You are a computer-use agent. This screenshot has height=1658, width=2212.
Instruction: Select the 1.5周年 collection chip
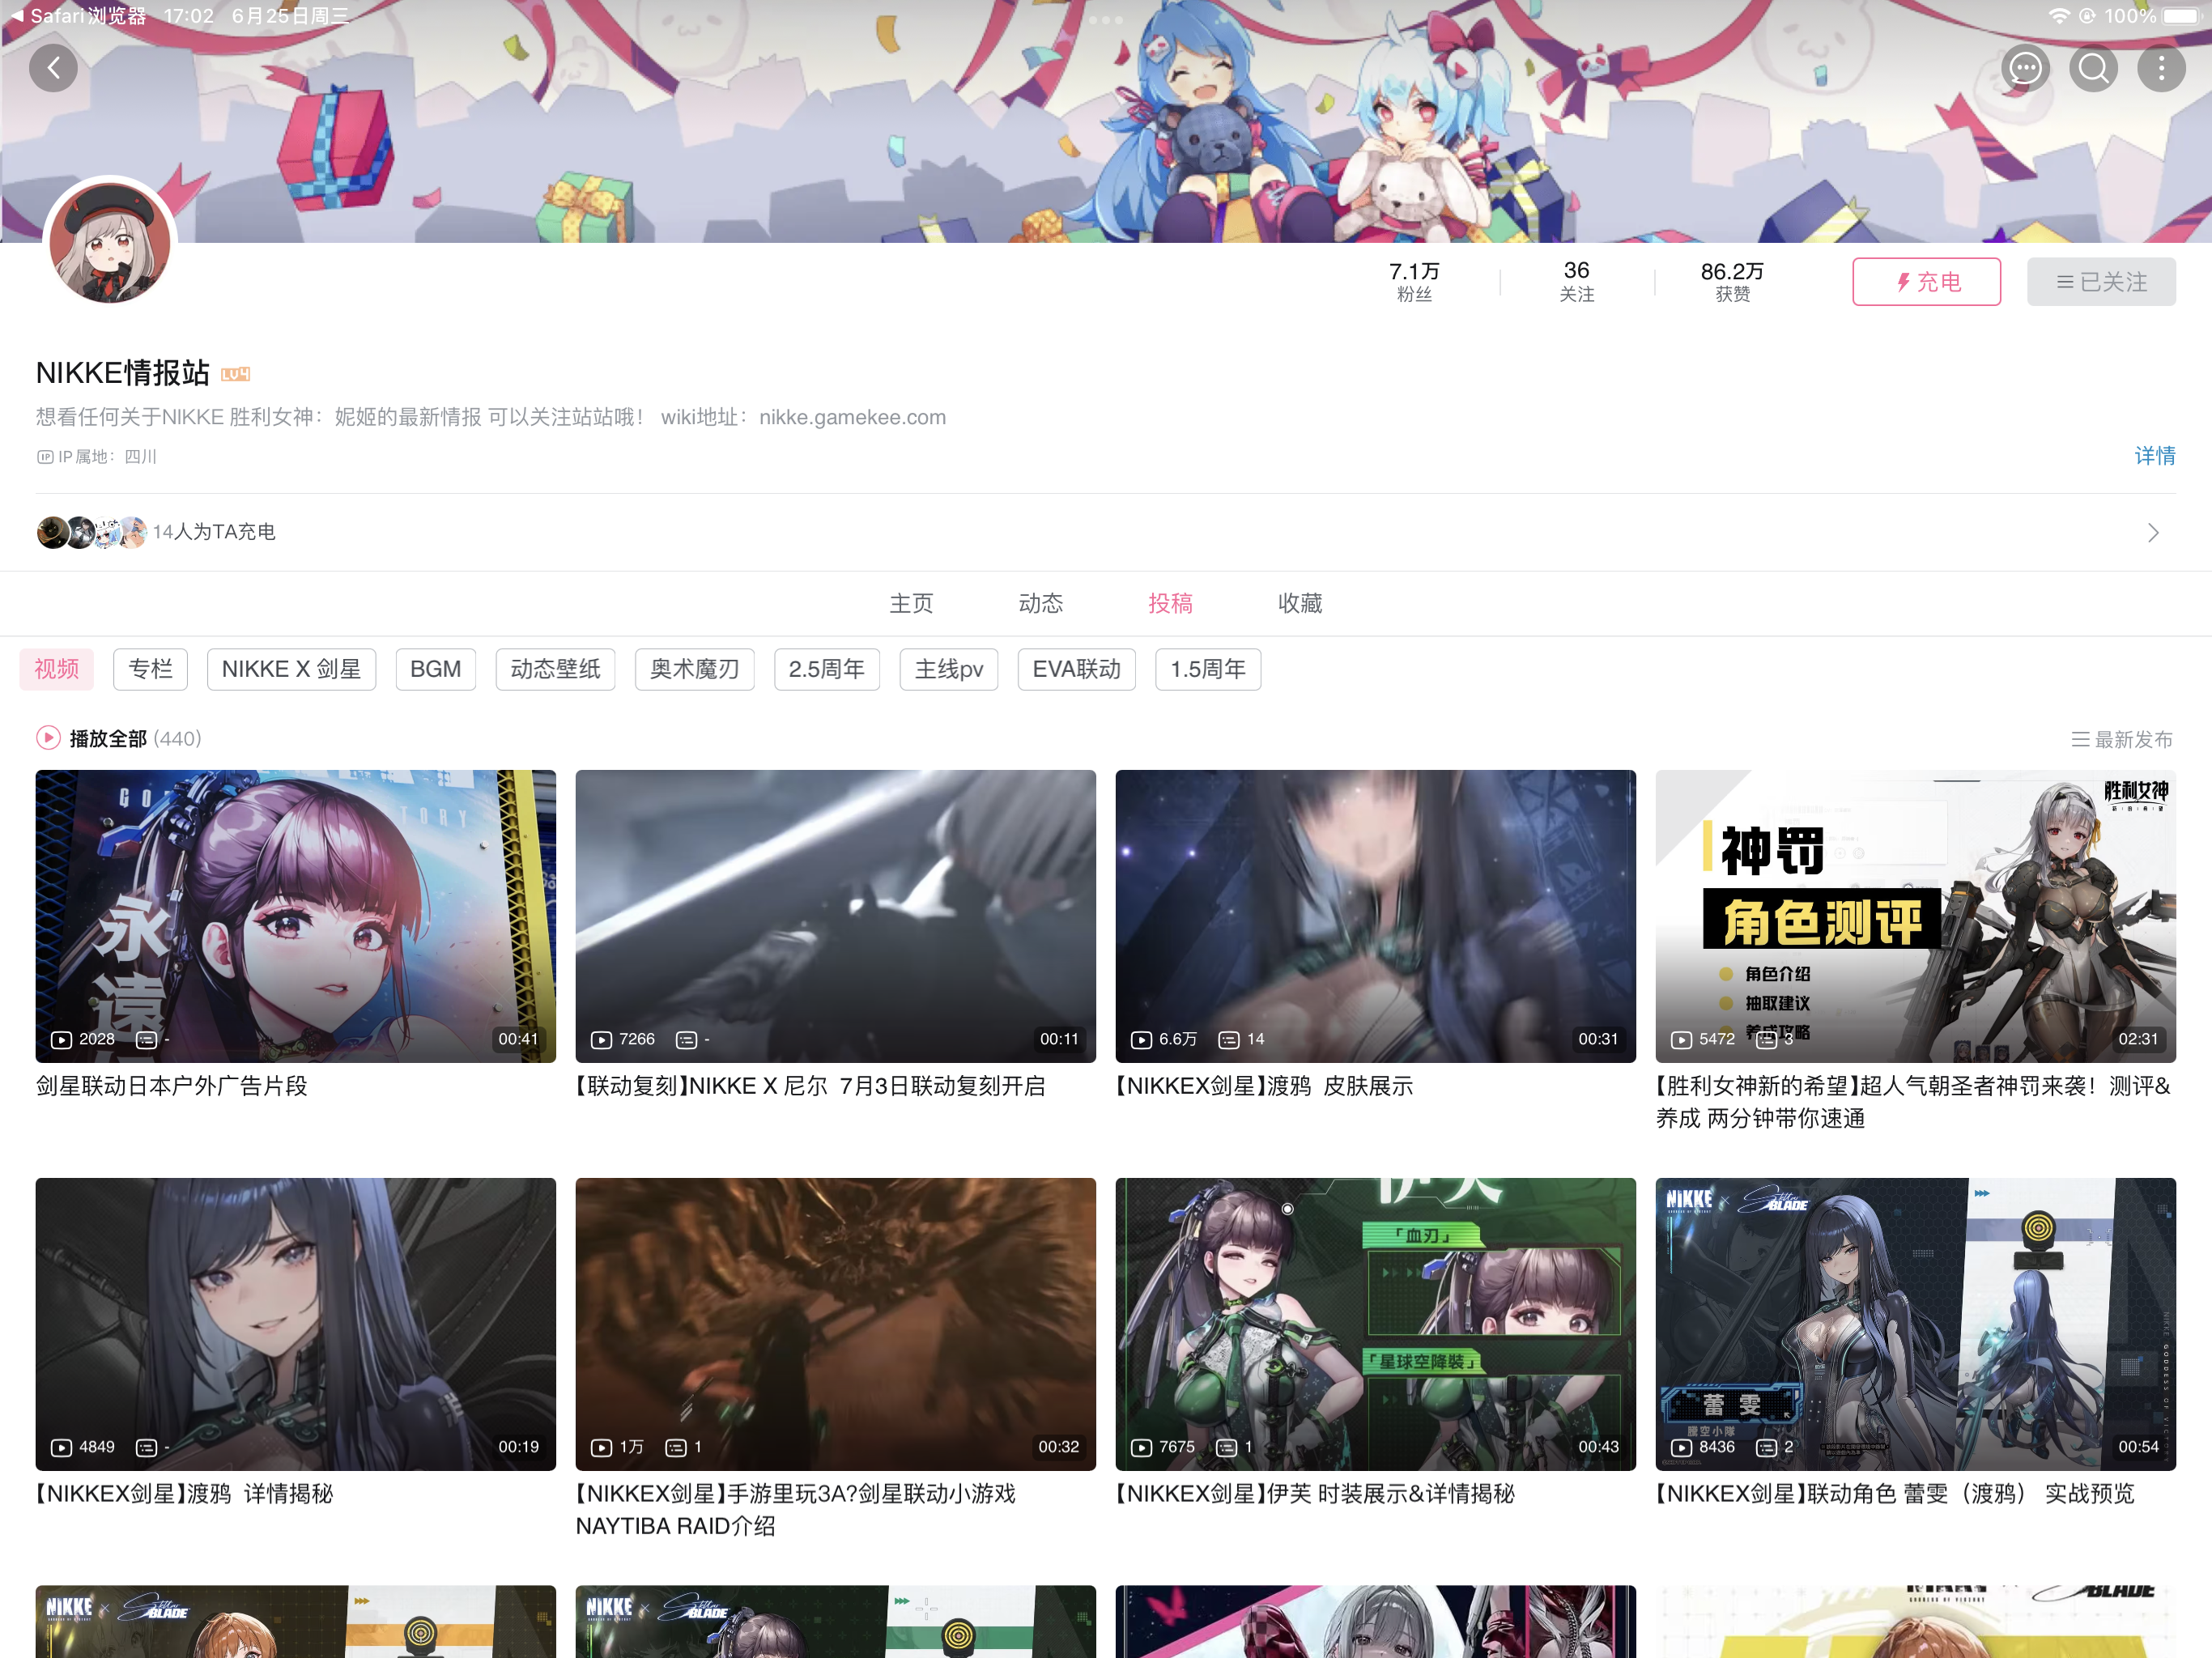1208,669
